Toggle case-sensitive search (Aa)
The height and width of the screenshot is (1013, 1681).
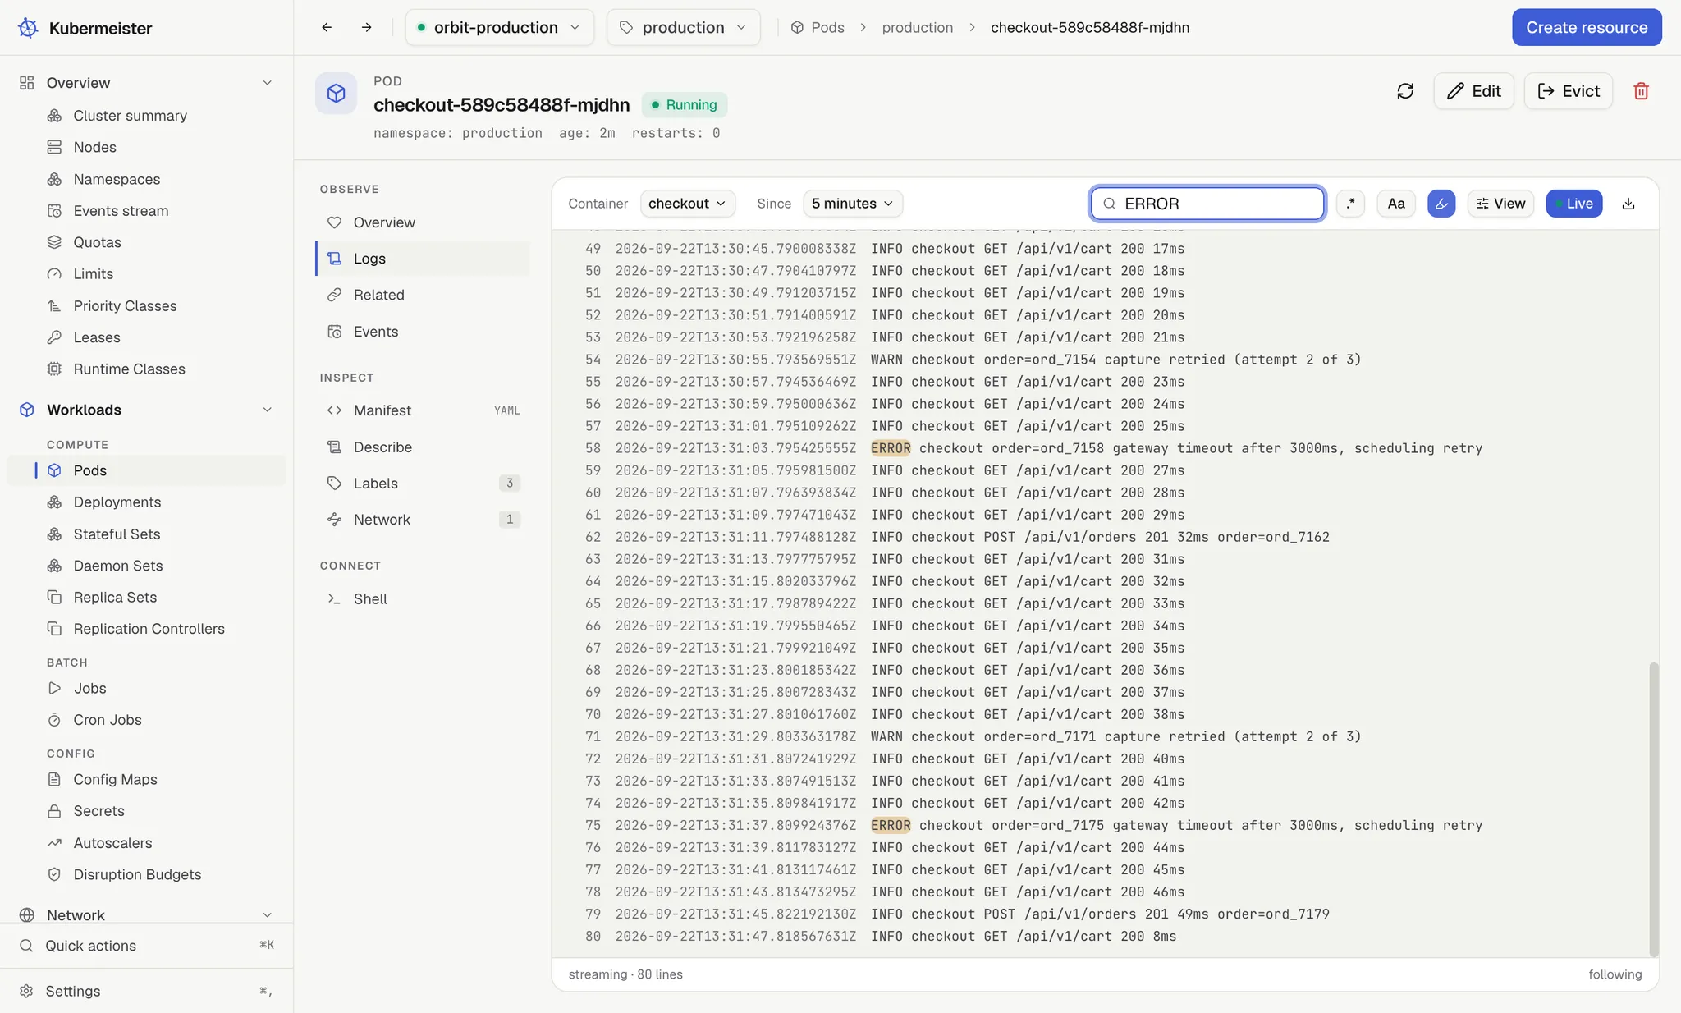[x=1396, y=204]
